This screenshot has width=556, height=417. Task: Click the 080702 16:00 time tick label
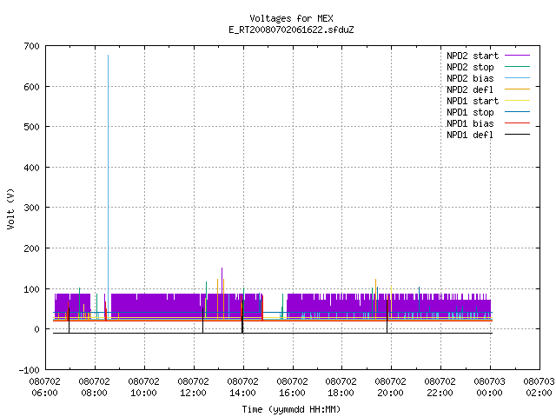(292, 387)
